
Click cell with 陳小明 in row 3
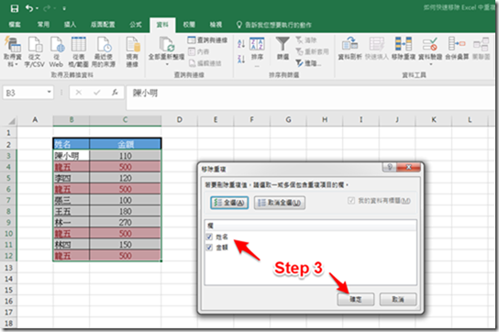tap(72, 156)
